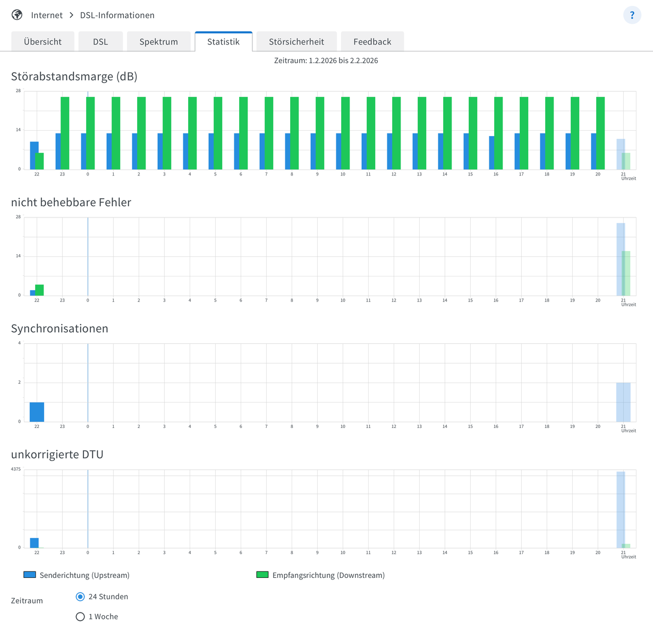Screen dimensions: 653x638
Task: Choose the 1 Woche time range
Action: click(x=80, y=617)
